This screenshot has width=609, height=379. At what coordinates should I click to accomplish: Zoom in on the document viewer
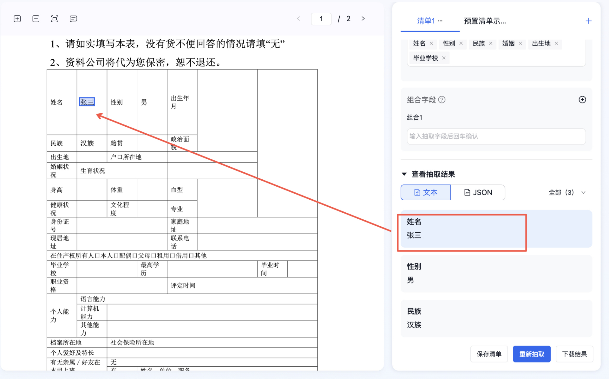click(x=17, y=19)
